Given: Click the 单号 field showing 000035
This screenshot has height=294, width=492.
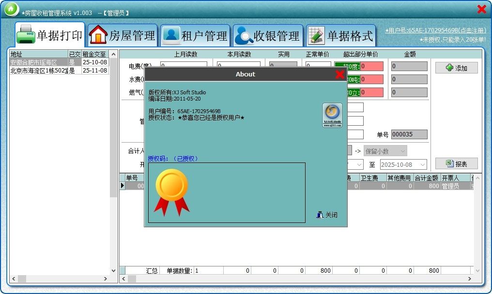Looking at the screenshot, I should pos(409,134).
